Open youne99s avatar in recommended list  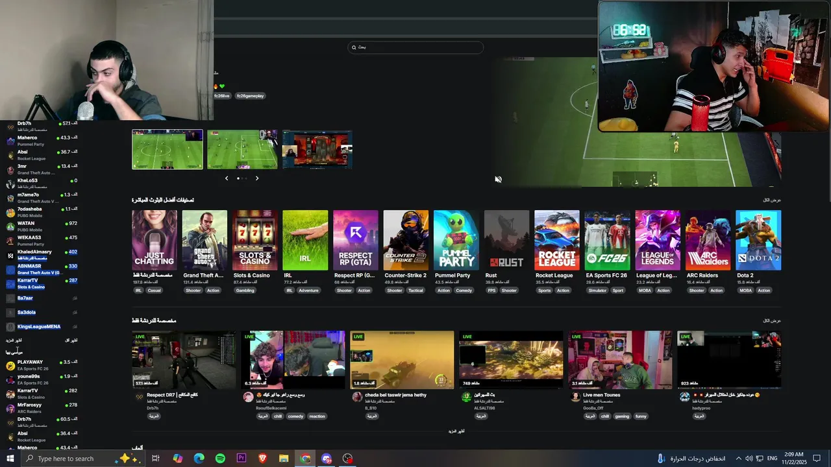(10, 379)
